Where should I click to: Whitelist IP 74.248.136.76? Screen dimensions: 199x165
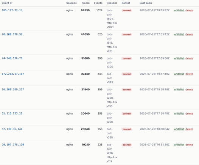[x=179, y=58]
